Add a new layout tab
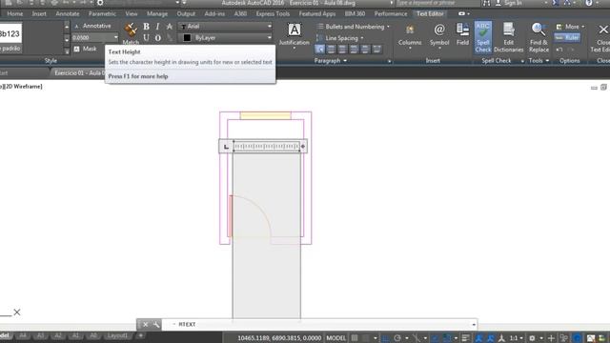This screenshot has width=610, height=343. pyautogui.click(x=141, y=335)
